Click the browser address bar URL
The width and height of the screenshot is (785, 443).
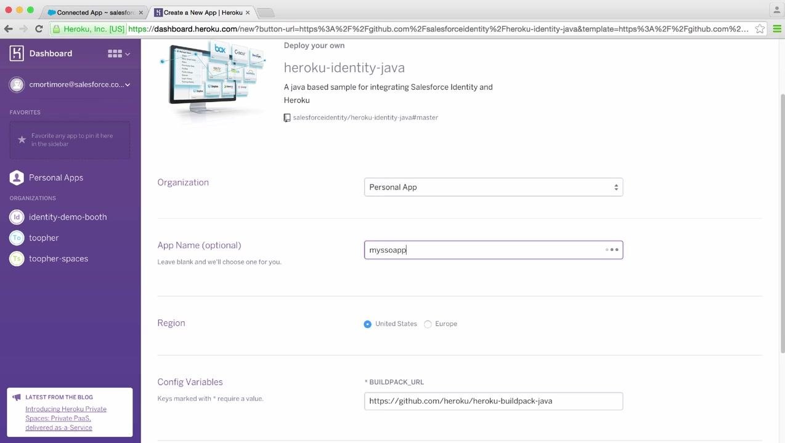pyautogui.click(x=438, y=29)
